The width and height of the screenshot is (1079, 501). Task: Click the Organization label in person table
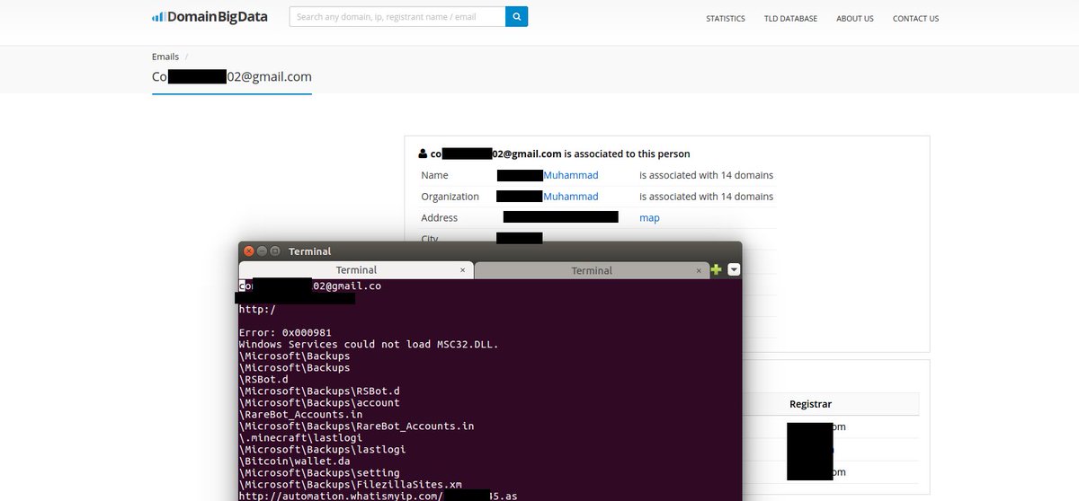tap(450, 196)
